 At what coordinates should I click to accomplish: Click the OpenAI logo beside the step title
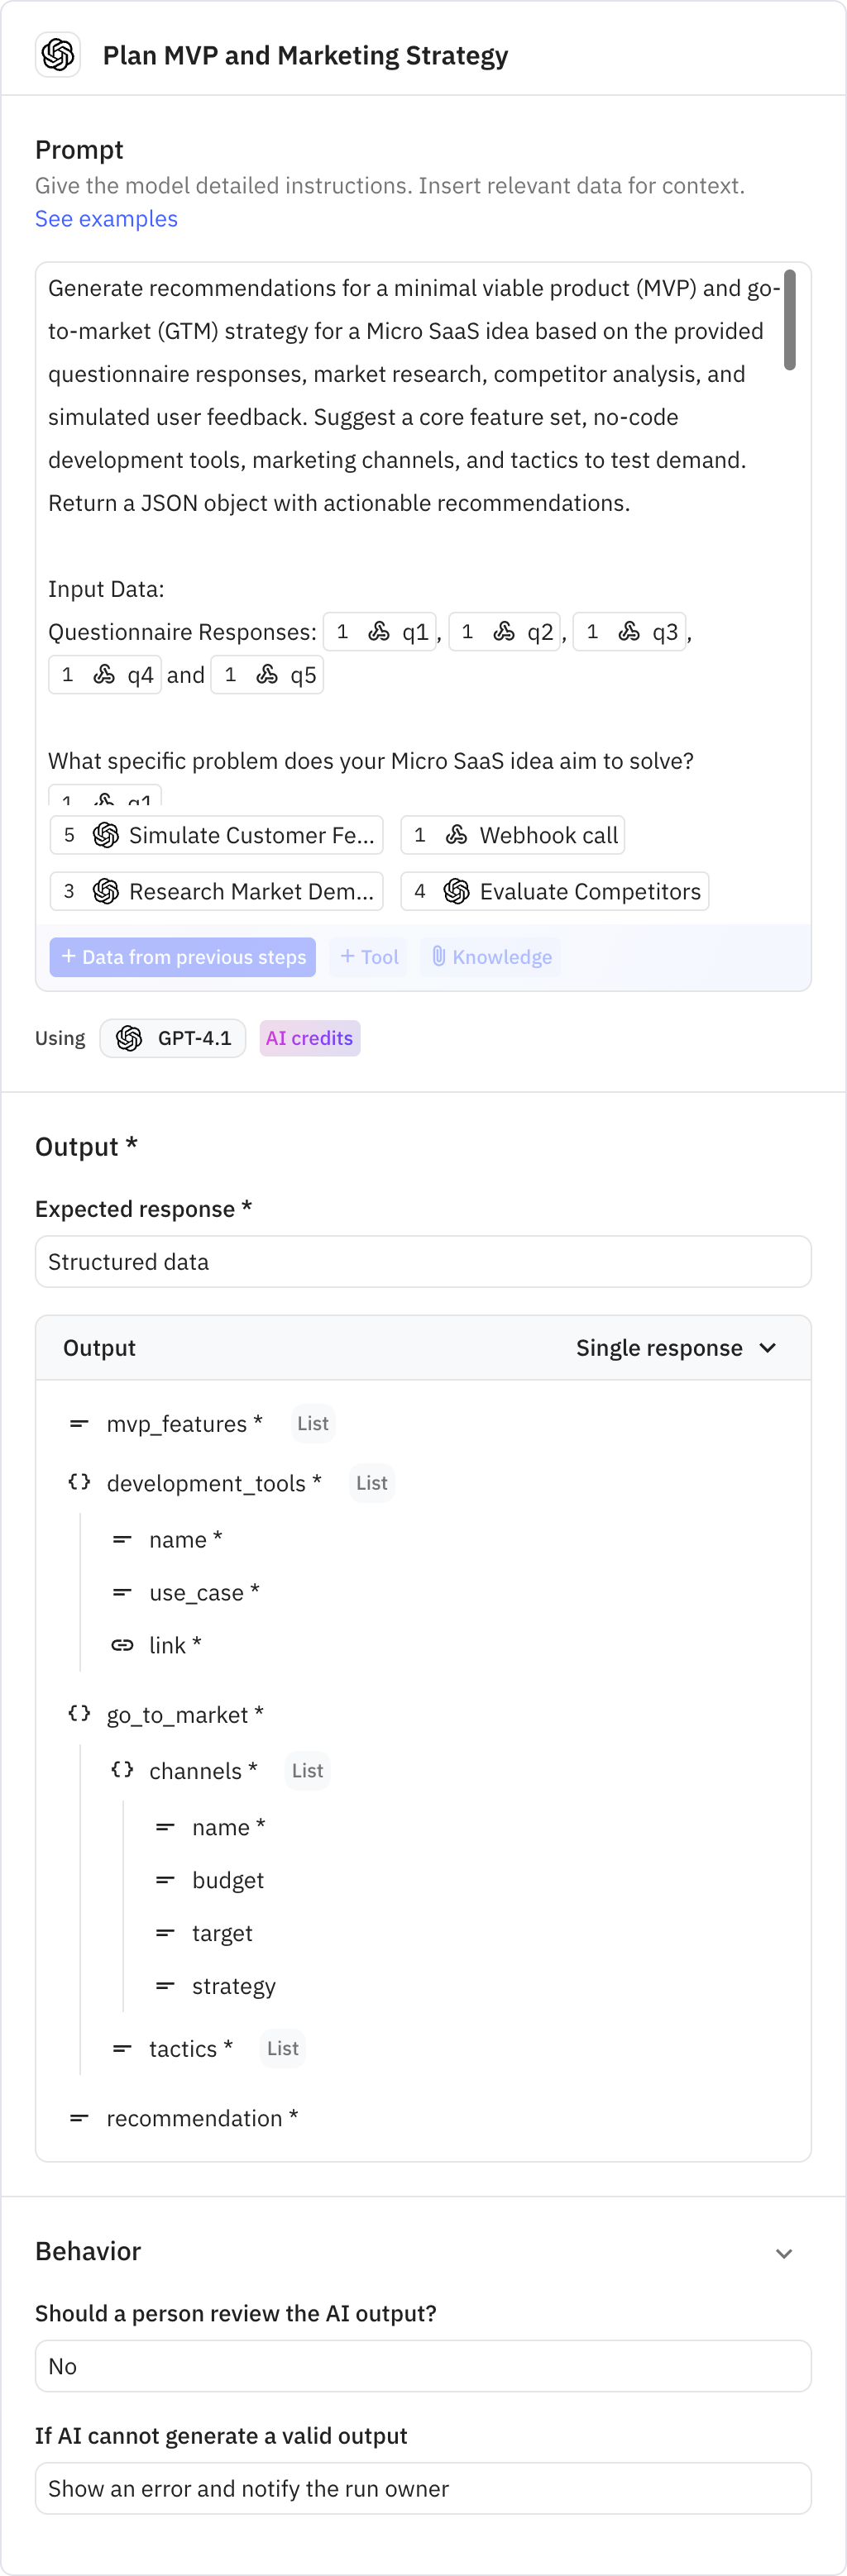click(57, 54)
